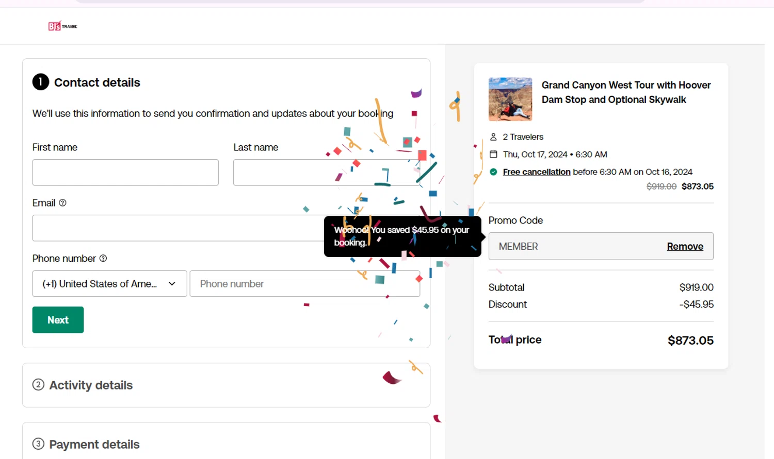Focus the First name field
The height and width of the screenshot is (459, 774).
(x=125, y=173)
